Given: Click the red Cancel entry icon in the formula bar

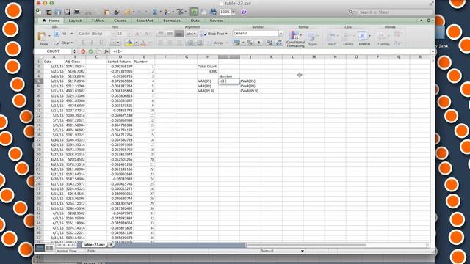Looking at the screenshot, I should (x=83, y=51).
